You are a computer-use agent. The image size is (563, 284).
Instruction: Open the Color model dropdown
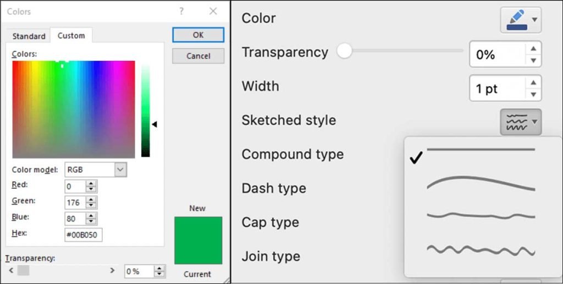(120, 170)
